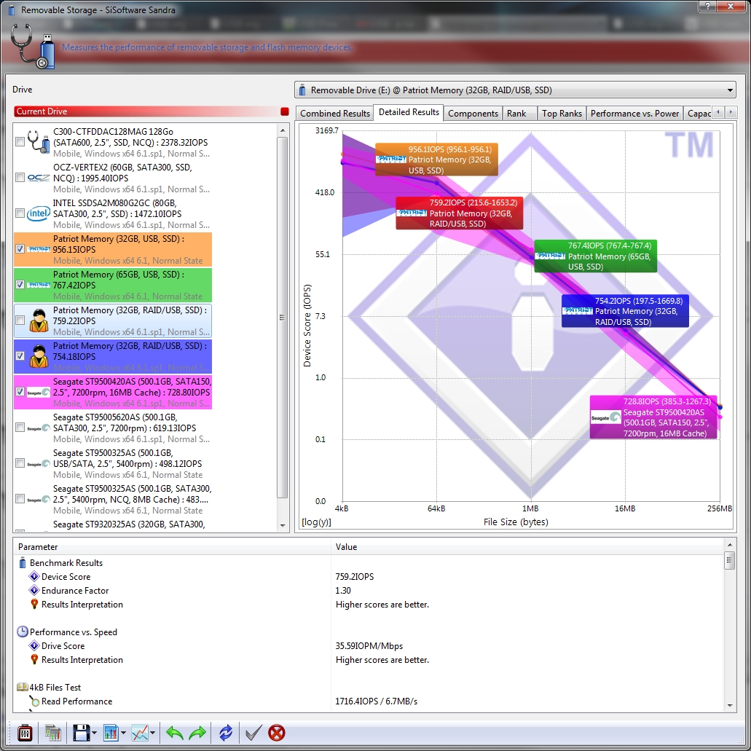Viewport: 751px width, 751px height.
Task: Click the tab strip scroll-right arrow
Action: [731, 112]
